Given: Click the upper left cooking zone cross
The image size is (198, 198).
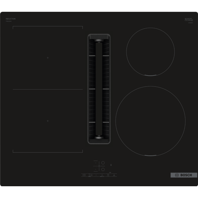Looking at the screenshot, I should click(x=48, y=58).
